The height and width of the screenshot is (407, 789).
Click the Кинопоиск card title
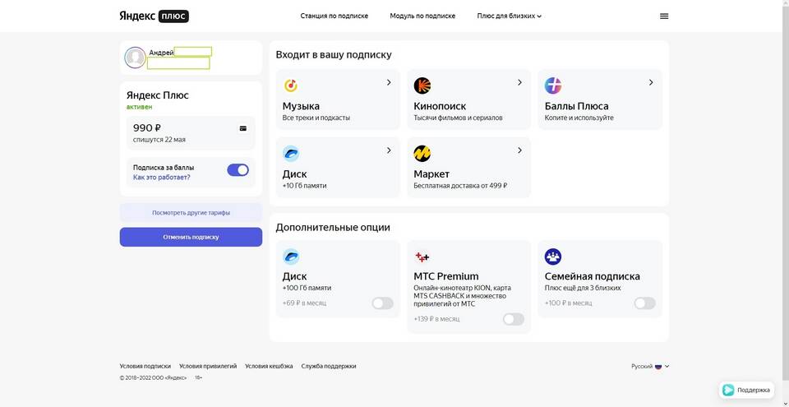(440, 106)
